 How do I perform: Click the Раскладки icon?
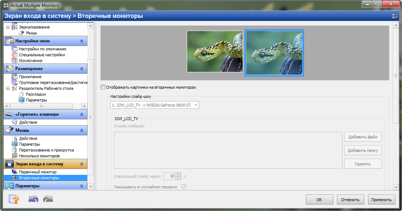tap(22, 94)
